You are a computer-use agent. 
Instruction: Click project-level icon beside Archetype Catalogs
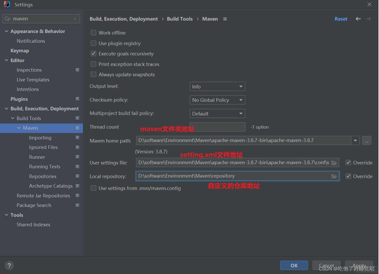[x=77, y=186]
